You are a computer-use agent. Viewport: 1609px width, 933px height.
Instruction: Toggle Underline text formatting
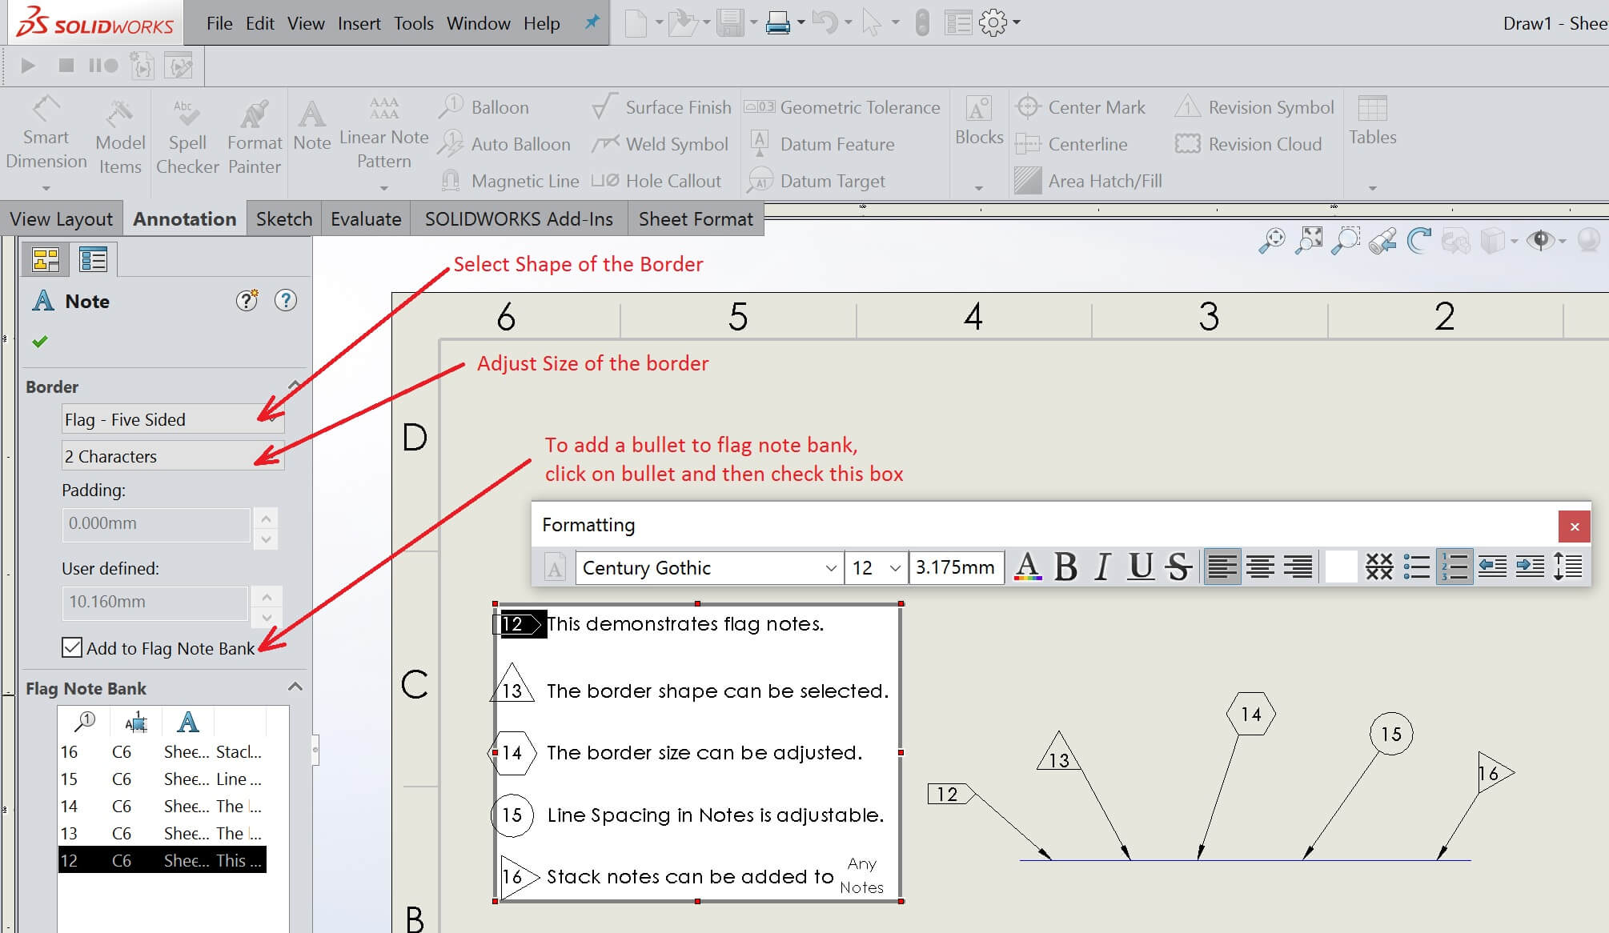[x=1141, y=567]
